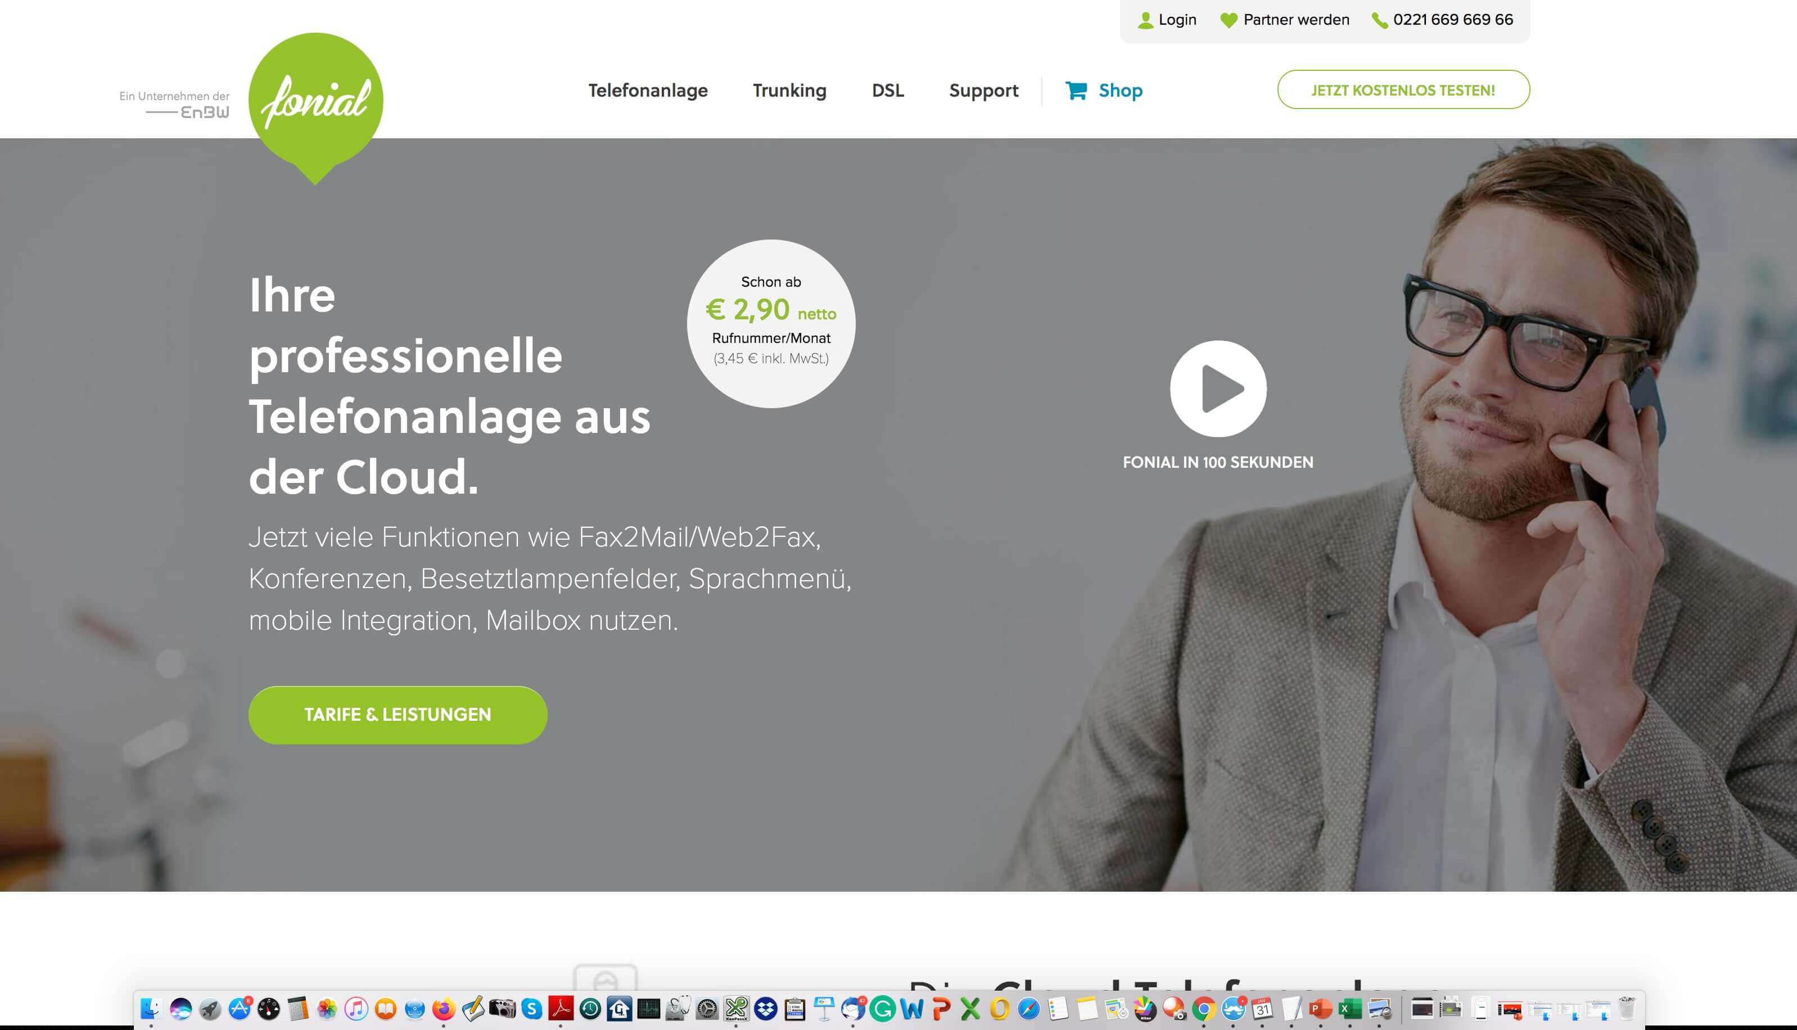Open the DSL menu item
1797x1030 pixels.
pyautogui.click(x=888, y=91)
